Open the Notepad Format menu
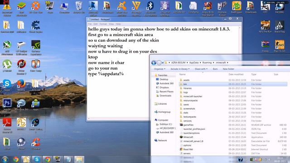Viewport: 290px width, 163px height. tap(103, 24)
